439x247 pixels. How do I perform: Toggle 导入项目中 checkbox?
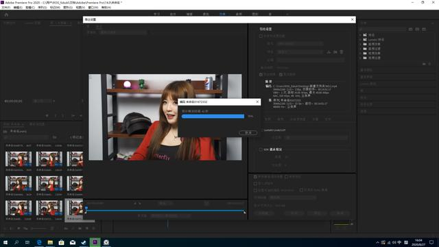click(255, 183)
